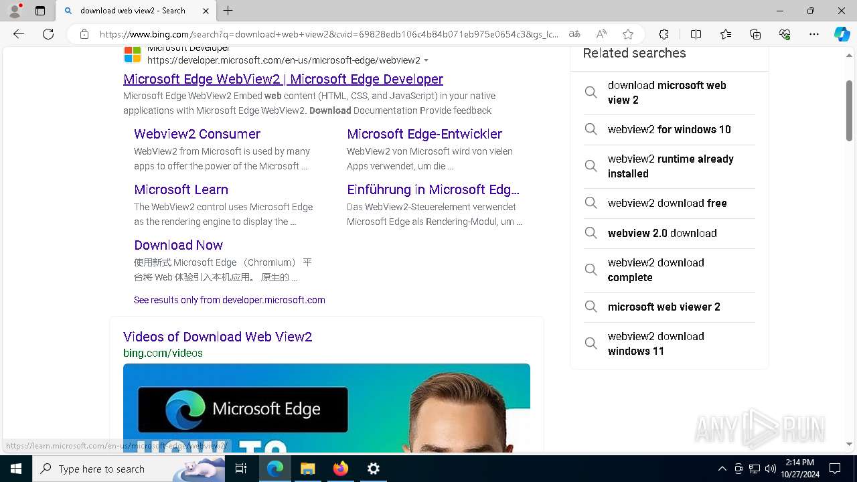857x482 pixels.
Task: Open the Download Now sublink
Action: pos(178,245)
